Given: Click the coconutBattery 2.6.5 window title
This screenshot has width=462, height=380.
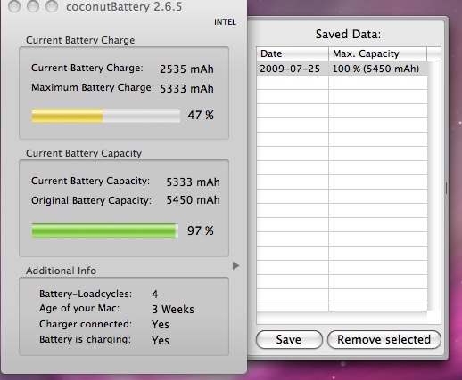Looking at the screenshot, I should click(124, 7).
